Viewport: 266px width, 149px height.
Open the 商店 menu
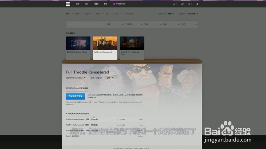coord(78,4)
